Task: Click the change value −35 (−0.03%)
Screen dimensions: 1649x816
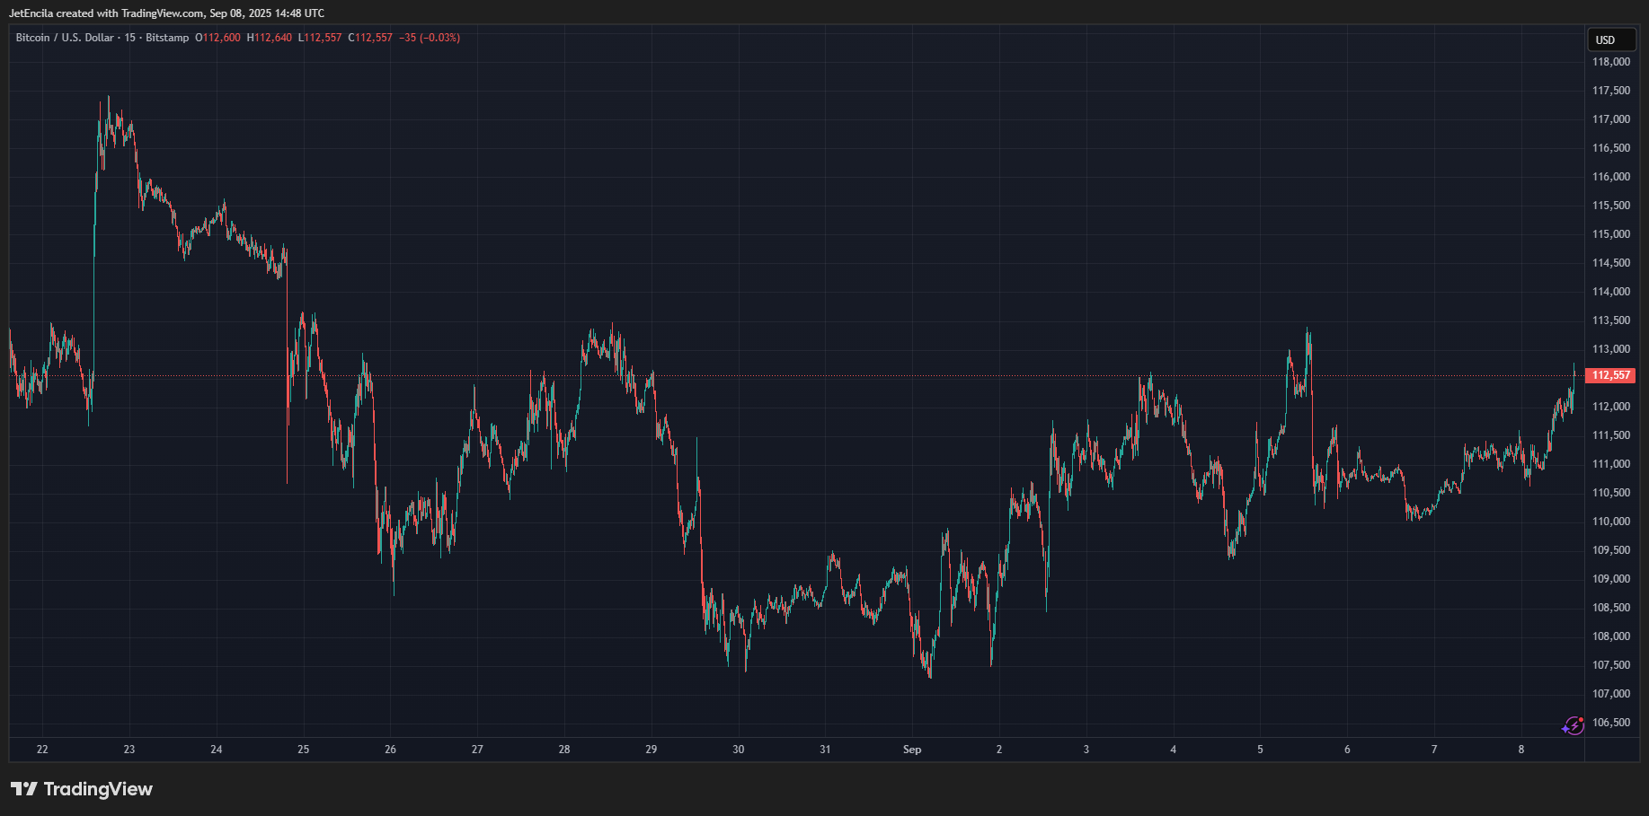Action: coord(430,38)
